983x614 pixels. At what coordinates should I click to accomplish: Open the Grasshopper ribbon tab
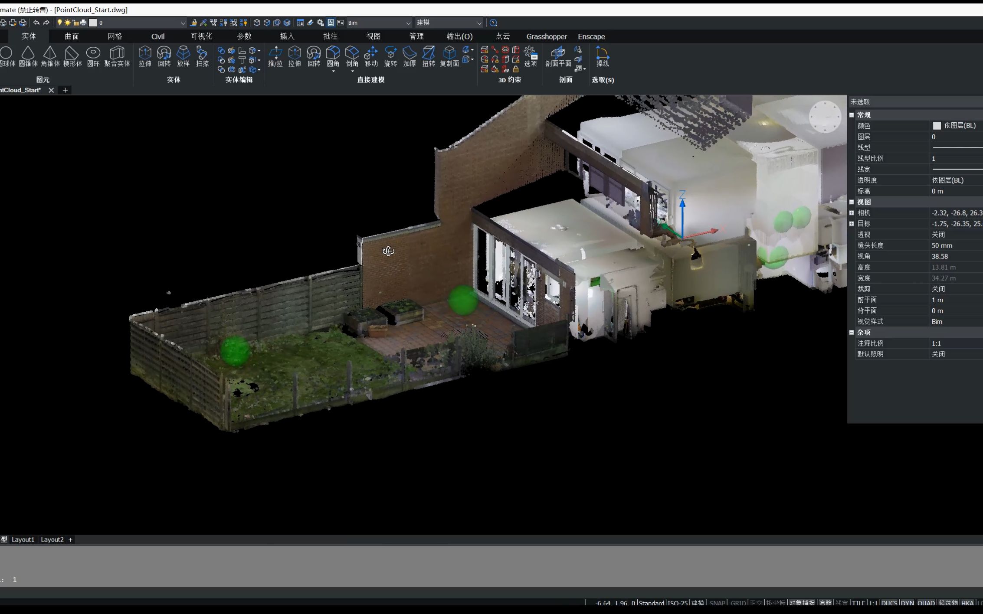546,36
